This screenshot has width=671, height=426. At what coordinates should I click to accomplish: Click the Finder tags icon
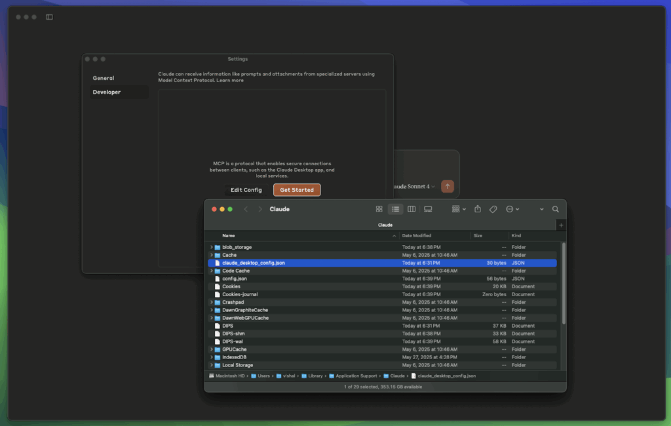tap(493, 209)
